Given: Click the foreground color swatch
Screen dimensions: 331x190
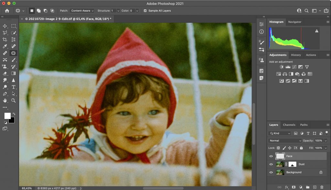Looking at the screenshot, I should click(7, 116).
